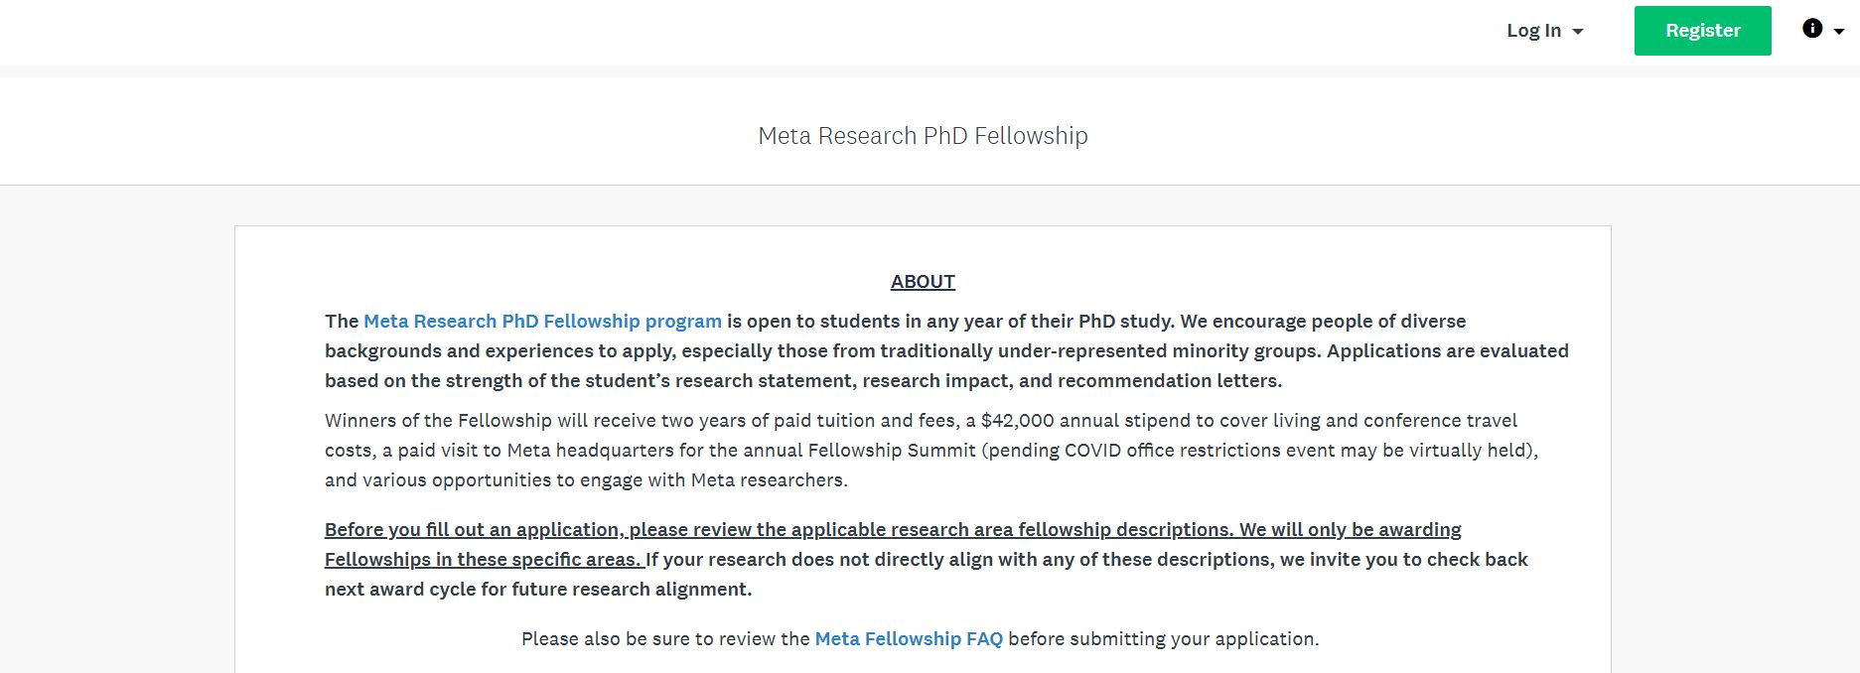The image size is (1860, 673).
Task: Expand the Log In dropdown caret
Action: tap(1578, 32)
